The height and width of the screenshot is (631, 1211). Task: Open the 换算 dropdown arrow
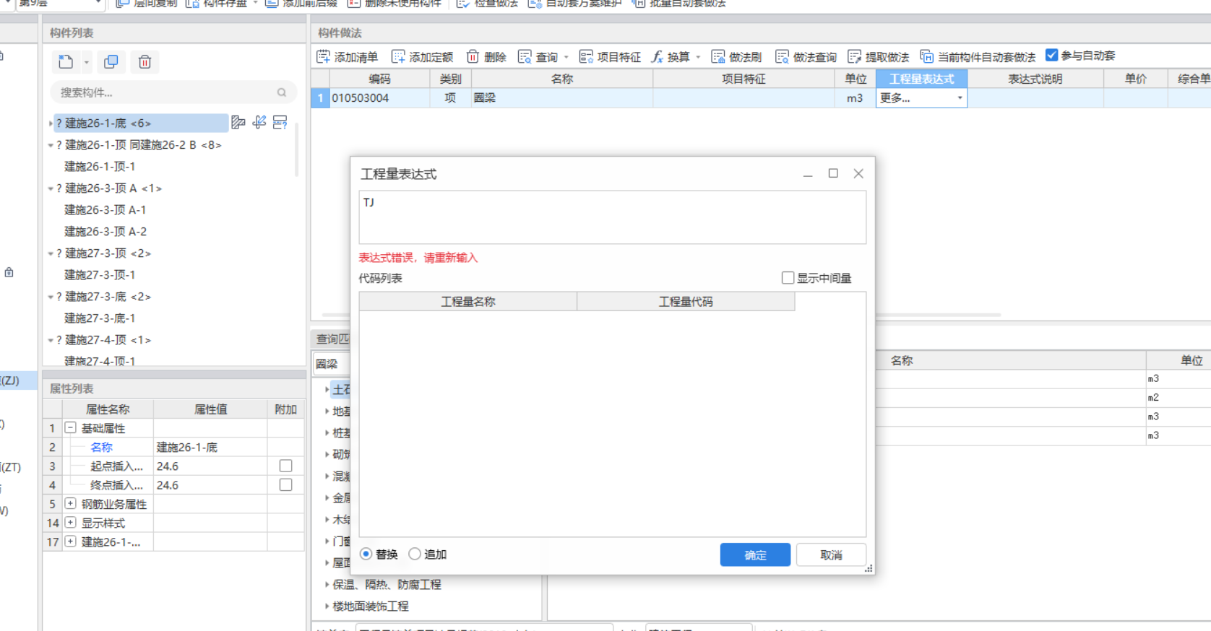(x=698, y=57)
